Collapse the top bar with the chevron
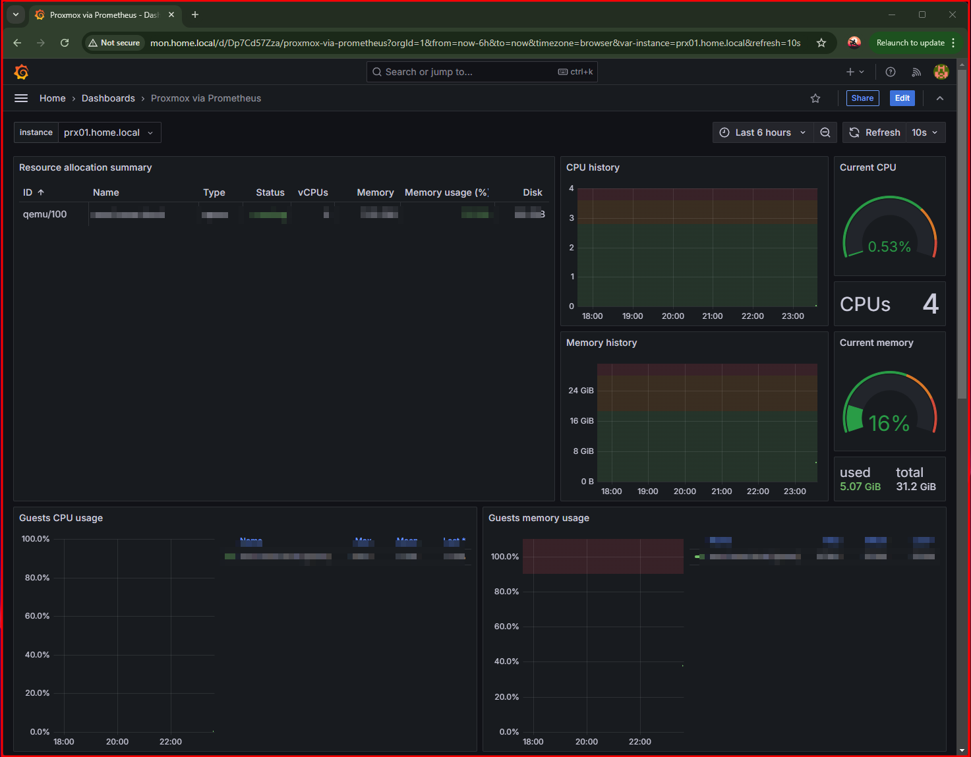The width and height of the screenshot is (971, 757). [x=940, y=98]
